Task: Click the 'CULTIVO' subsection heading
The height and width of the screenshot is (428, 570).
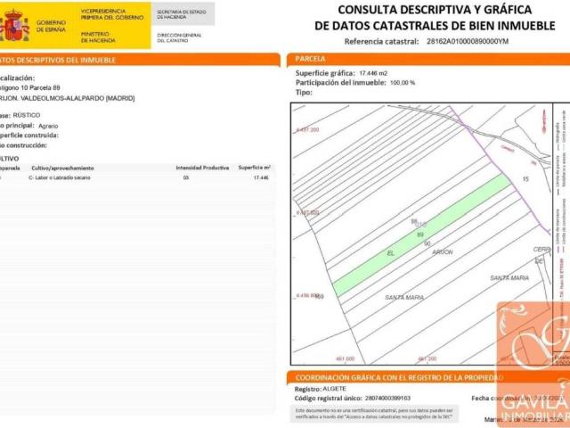Action: pos(9,159)
